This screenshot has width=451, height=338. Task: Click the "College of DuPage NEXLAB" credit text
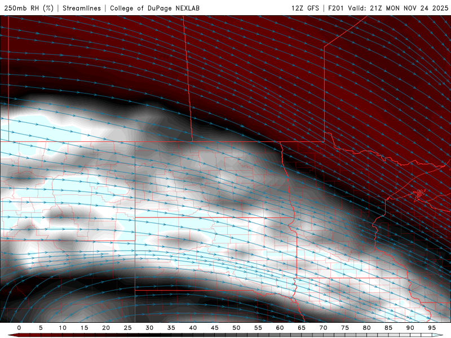click(154, 8)
